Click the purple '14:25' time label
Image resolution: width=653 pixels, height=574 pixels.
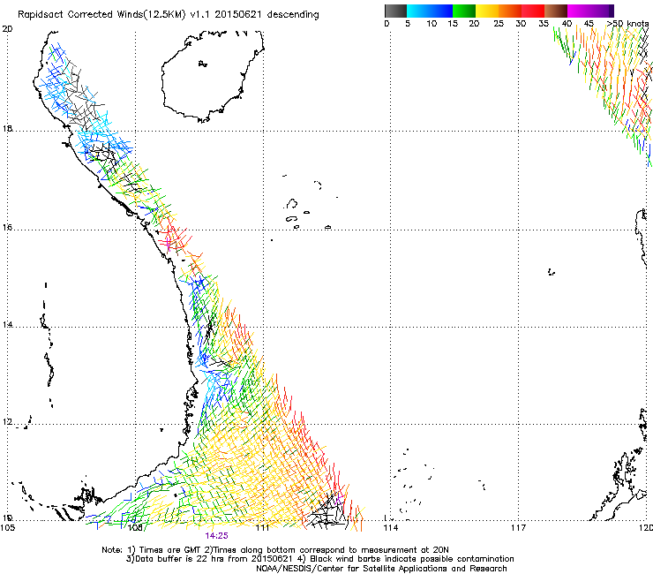216,536
